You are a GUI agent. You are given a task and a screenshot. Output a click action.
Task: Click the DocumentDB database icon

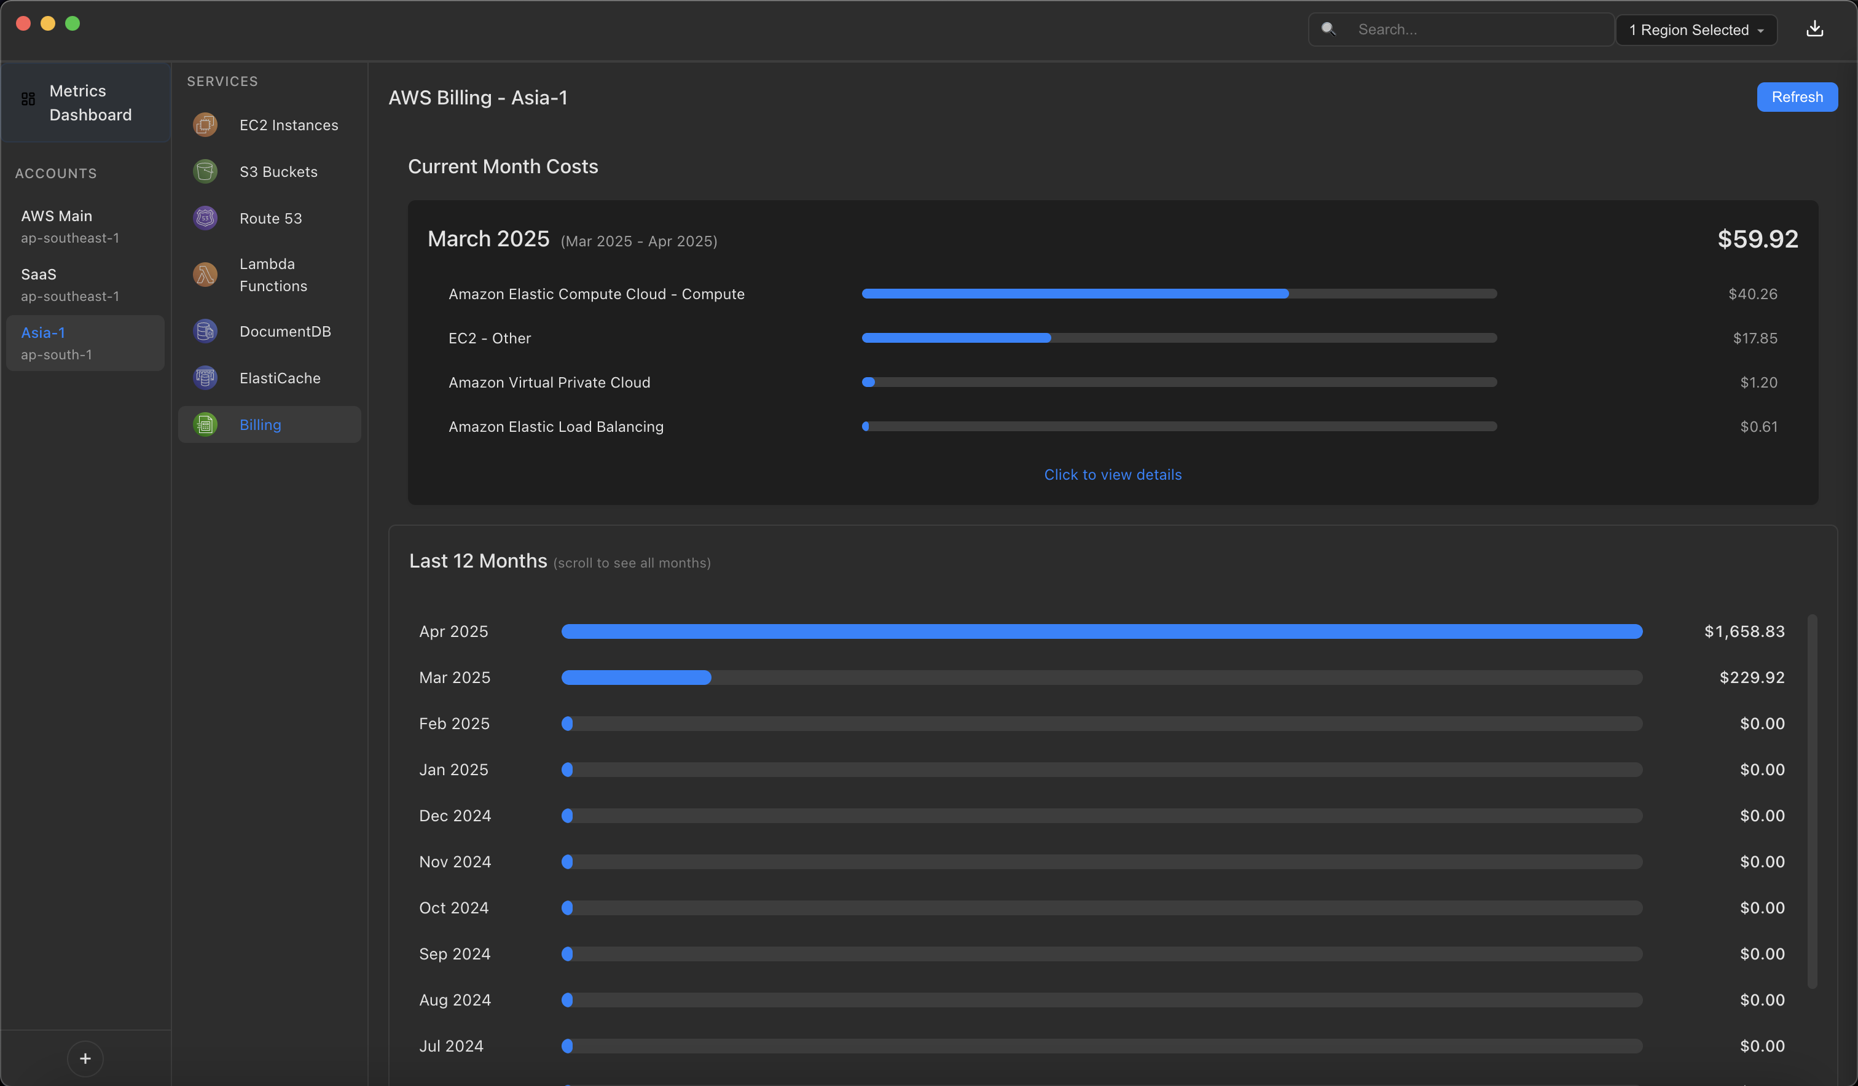pyautogui.click(x=205, y=331)
